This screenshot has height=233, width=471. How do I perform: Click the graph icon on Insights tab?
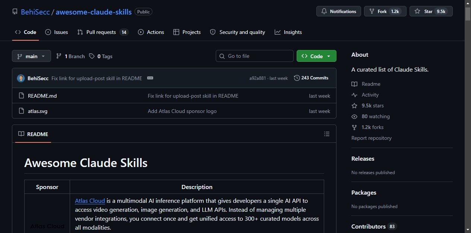(278, 32)
